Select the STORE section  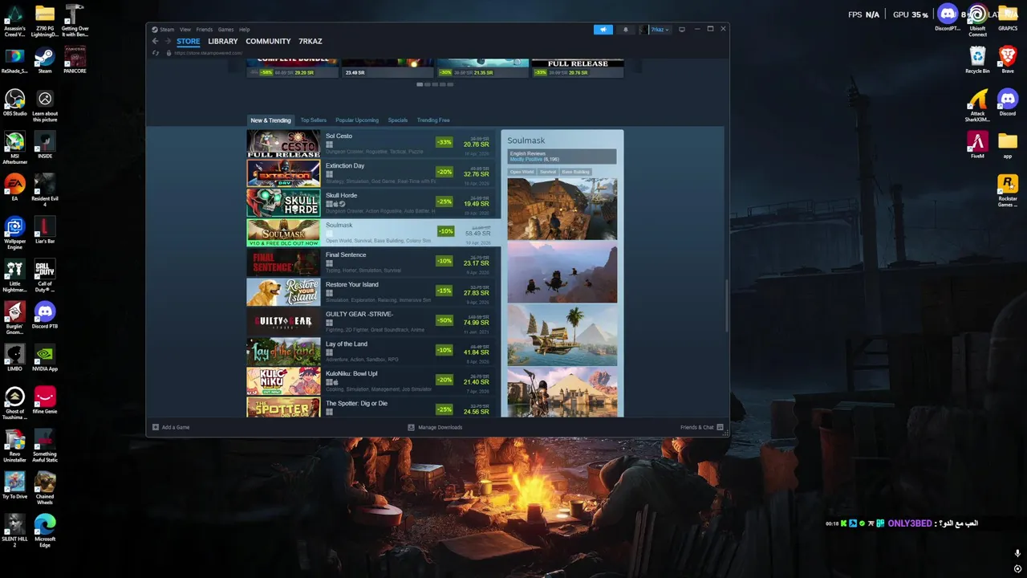pyautogui.click(x=189, y=41)
